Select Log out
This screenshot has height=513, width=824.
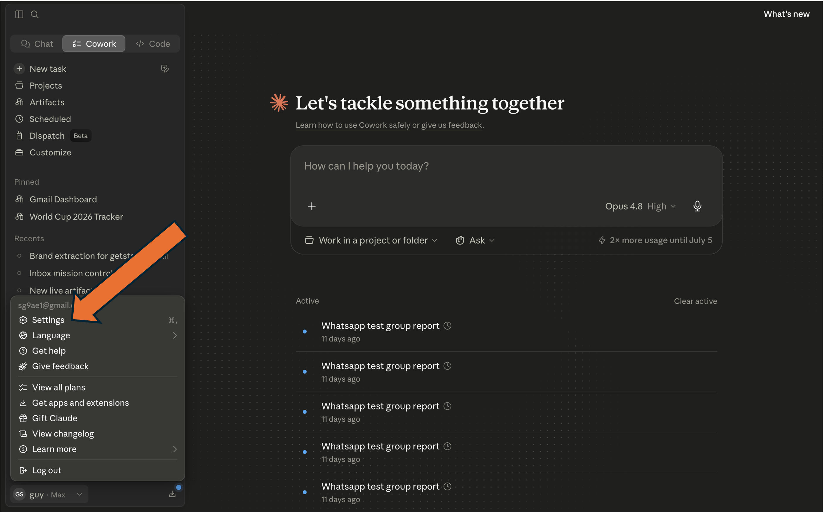tap(98, 470)
